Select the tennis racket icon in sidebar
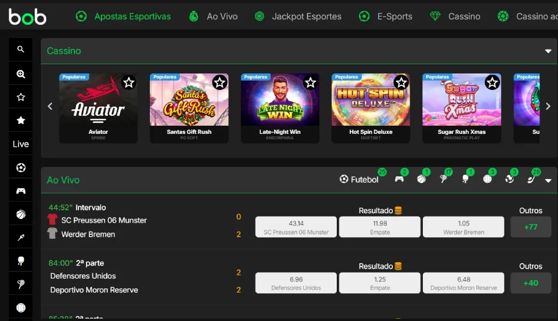Viewport: 558px width, 321px height. coord(21,283)
